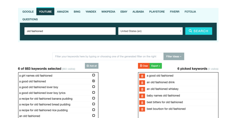The image size is (238, 118).
Task: Click 'a recipe for old fashioned banana pudding' text
Action: [x=46, y=99]
